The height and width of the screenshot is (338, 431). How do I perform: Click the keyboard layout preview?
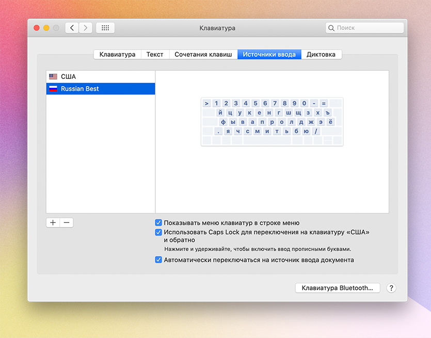[x=272, y=121]
